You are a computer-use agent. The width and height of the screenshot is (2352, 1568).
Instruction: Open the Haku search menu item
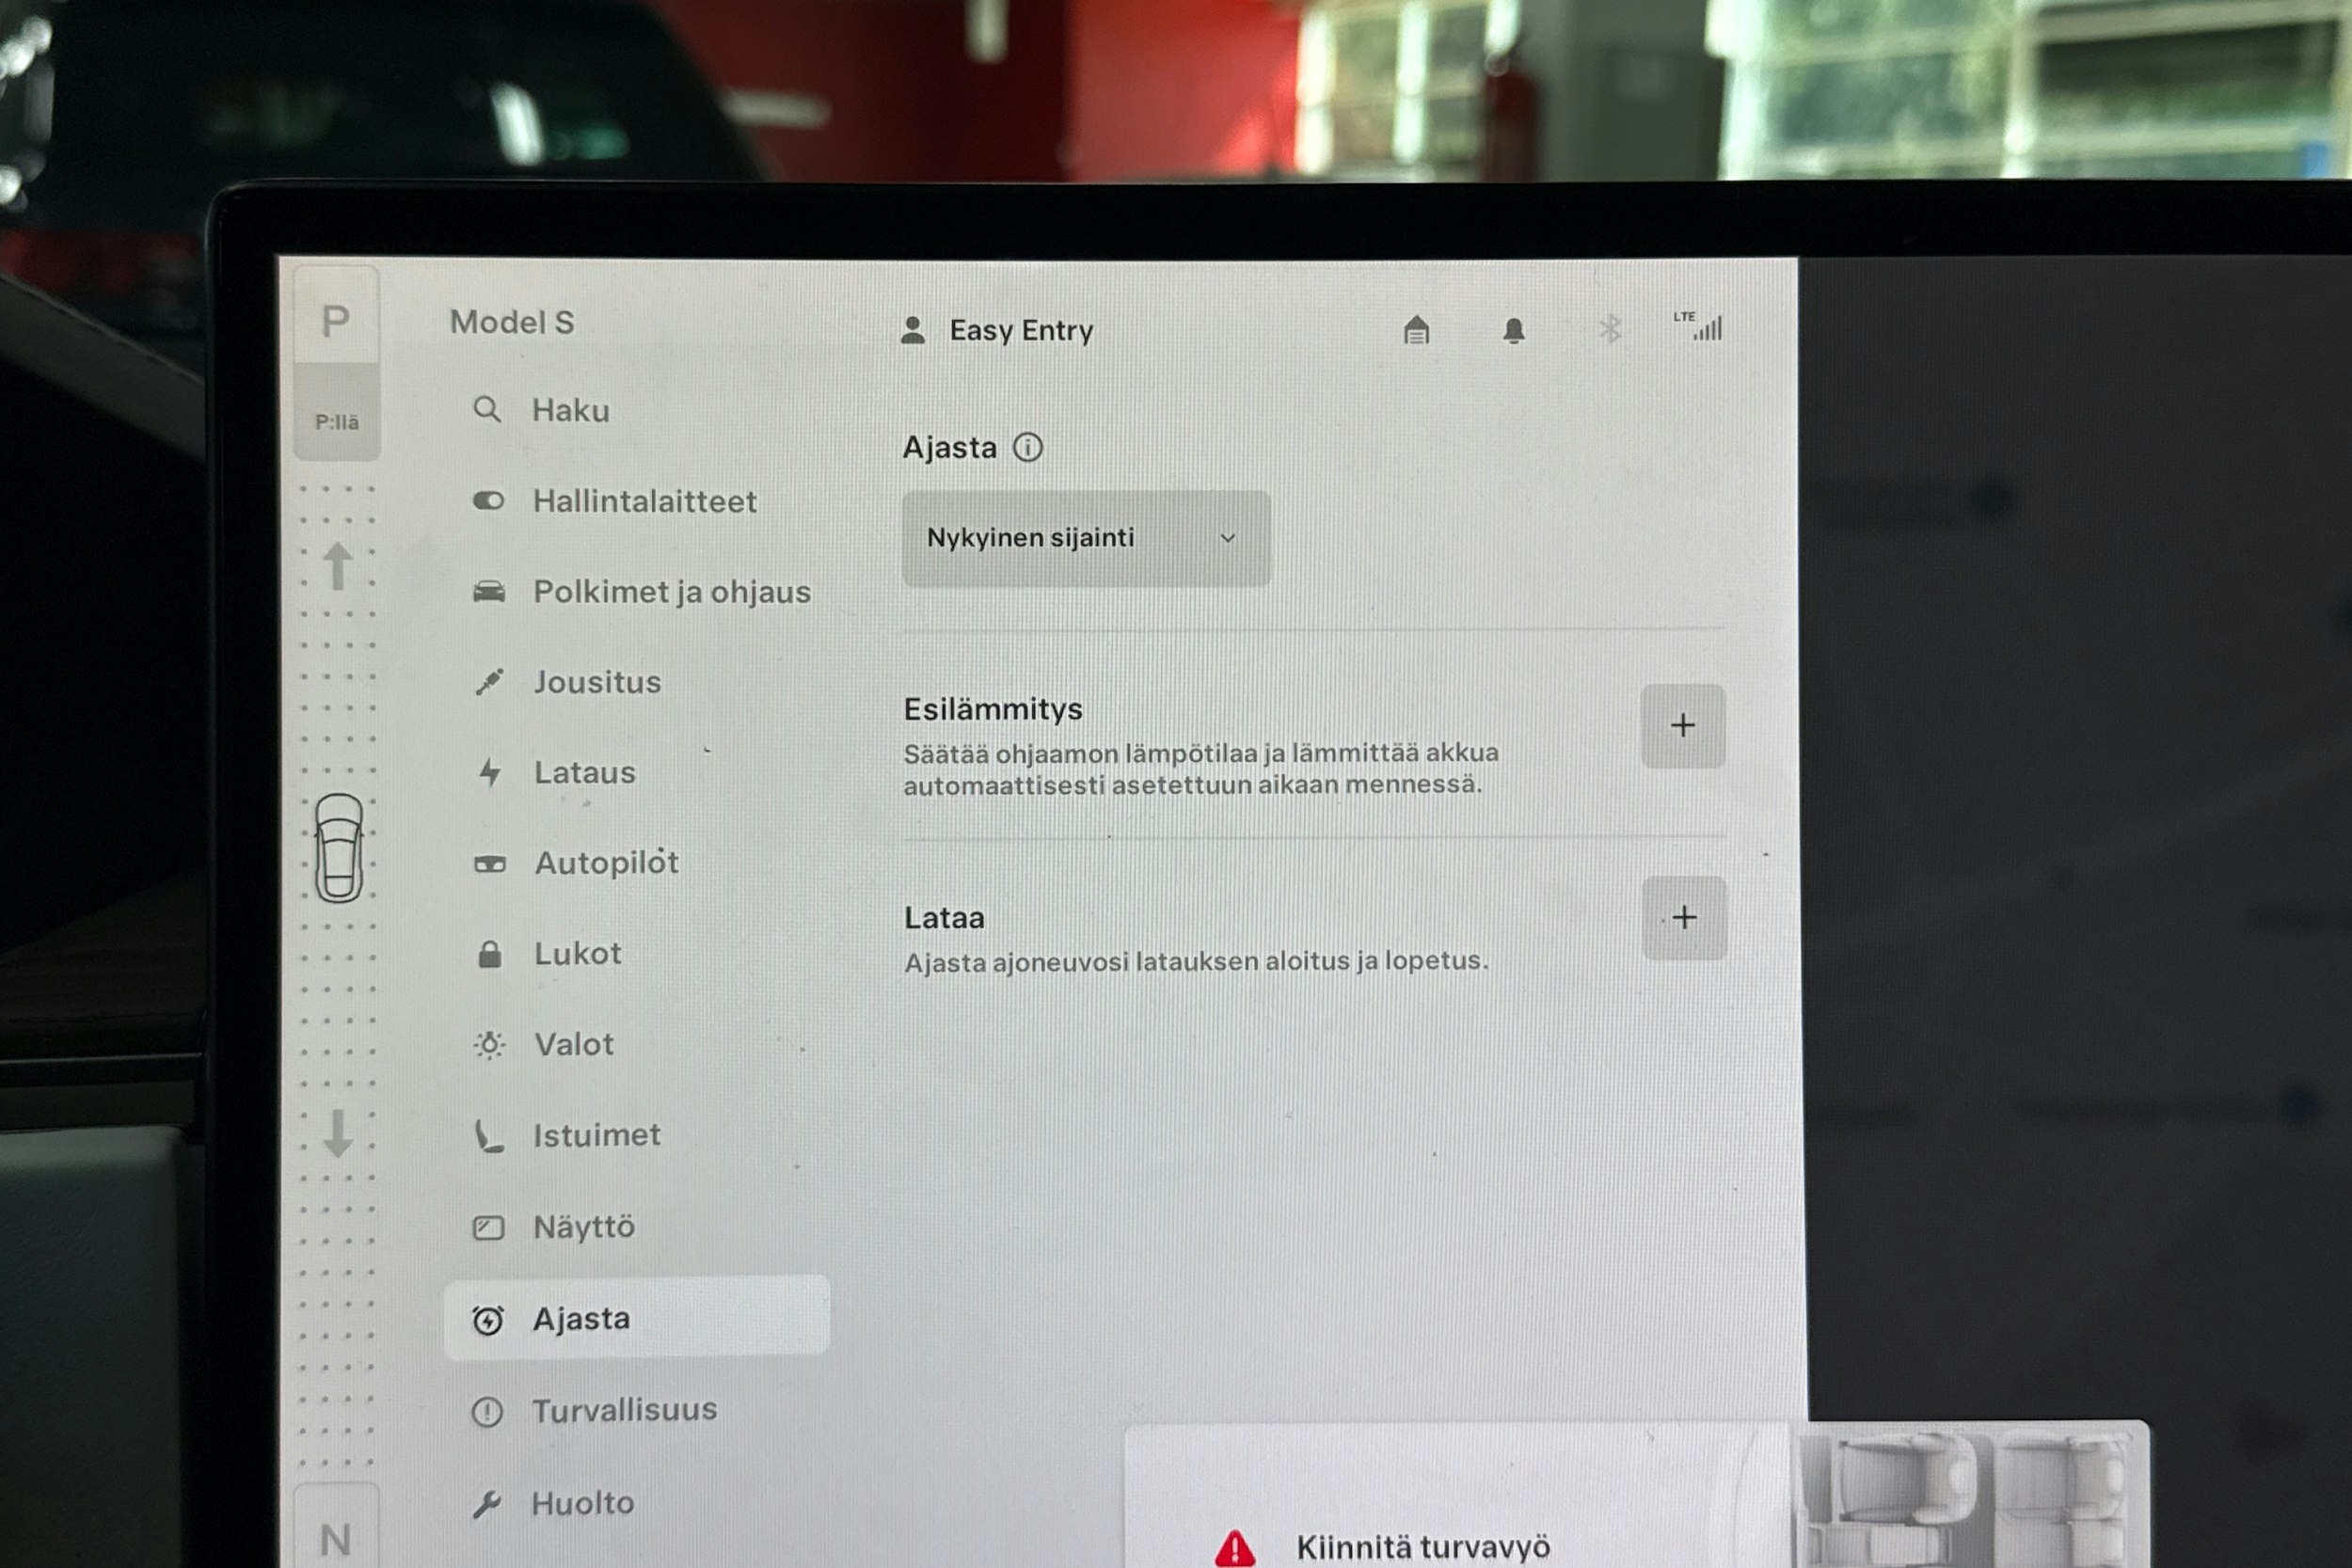637,410
